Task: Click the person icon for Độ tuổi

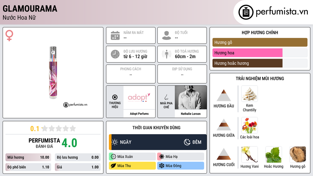Action: click(x=167, y=35)
